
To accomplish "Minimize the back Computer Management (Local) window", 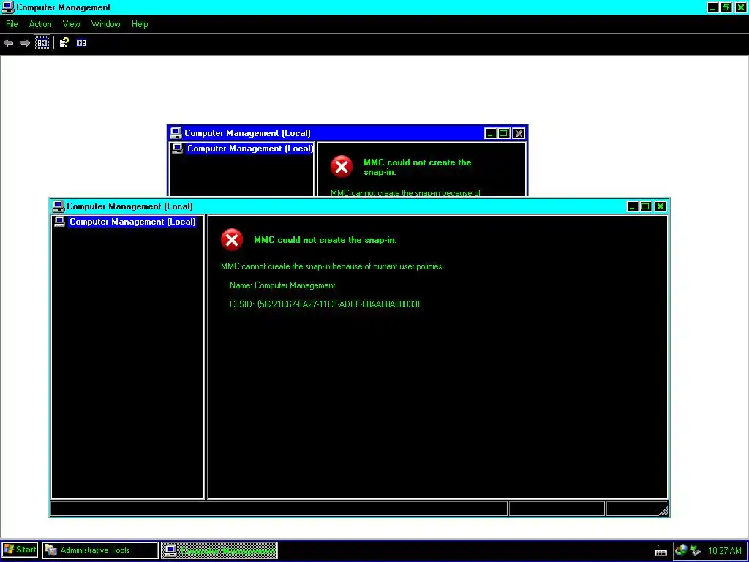I will point(491,133).
